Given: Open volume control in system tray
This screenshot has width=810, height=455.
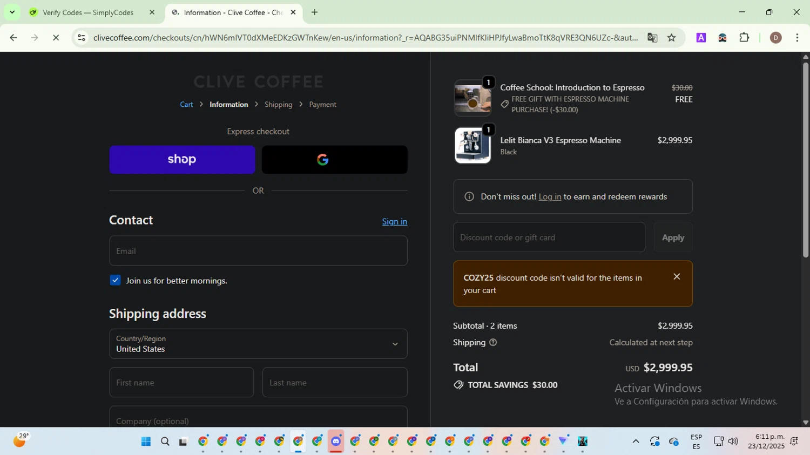Looking at the screenshot, I should coord(733,442).
